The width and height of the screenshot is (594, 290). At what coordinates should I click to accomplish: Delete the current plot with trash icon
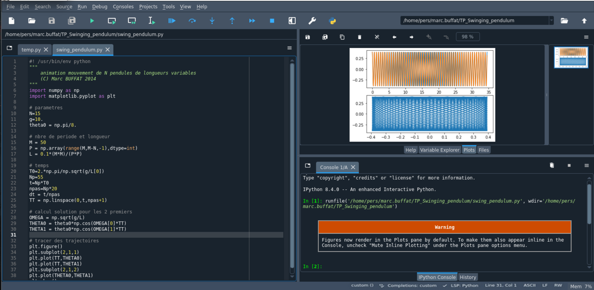(x=360, y=37)
